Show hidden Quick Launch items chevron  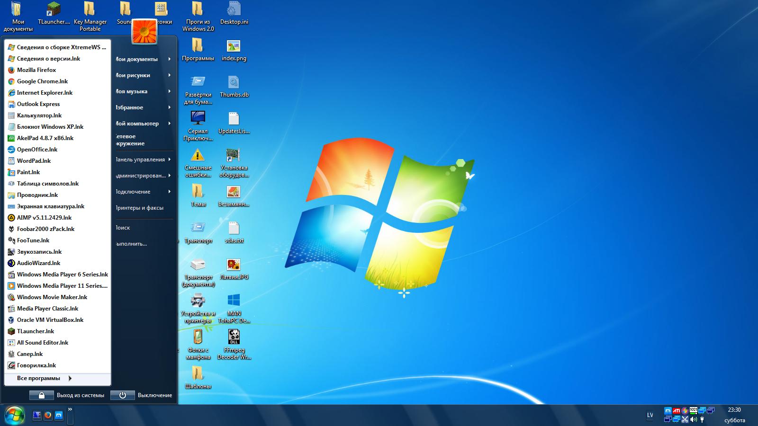[70, 409]
